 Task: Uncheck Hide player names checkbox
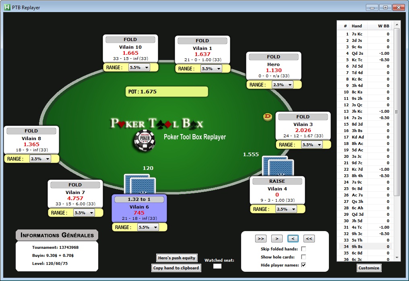coord(304,265)
